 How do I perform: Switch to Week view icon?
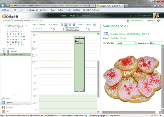[70, 25]
